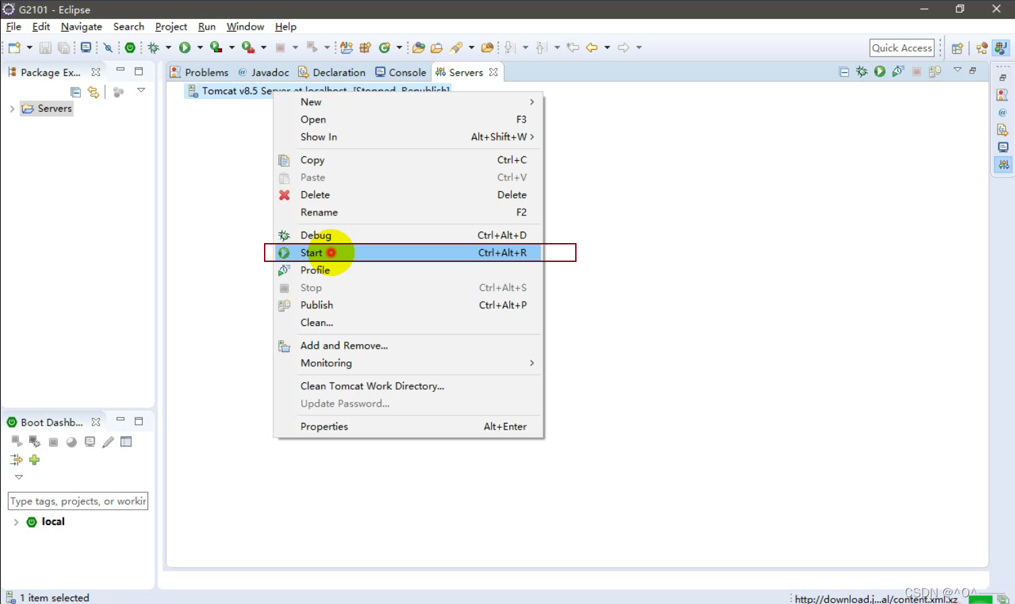Collapse All in Package Explorer
Screen dimensions: 1015x604
tap(75, 92)
